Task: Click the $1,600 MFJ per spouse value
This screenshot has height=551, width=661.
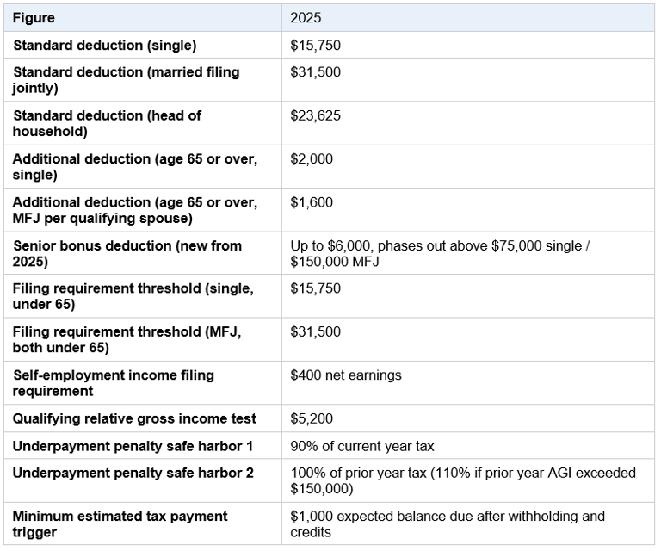Action: [312, 202]
